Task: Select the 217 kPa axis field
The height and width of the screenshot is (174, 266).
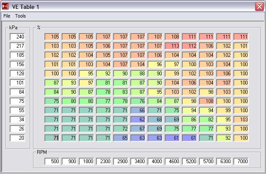Action: [x=18, y=46]
